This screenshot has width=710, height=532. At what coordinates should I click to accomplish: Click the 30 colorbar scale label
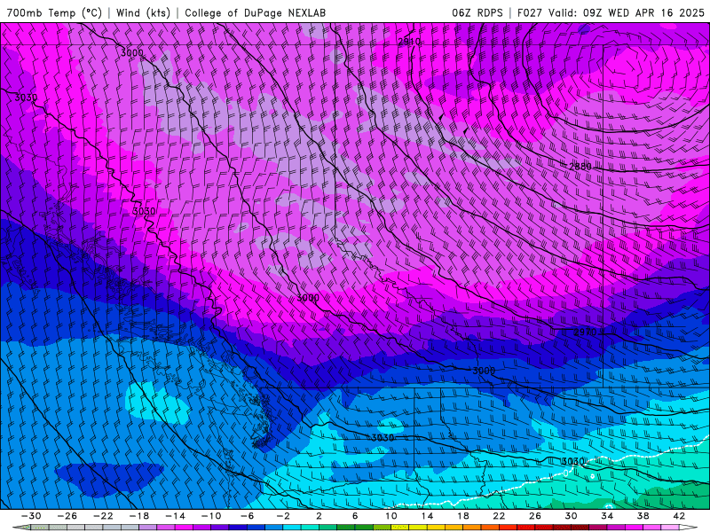pyautogui.click(x=571, y=516)
